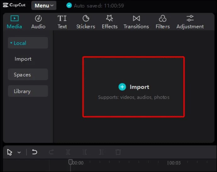The height and width of the screenshot is (172, 217).
Task: Open the Effects tab
Action: coord(110,22)
